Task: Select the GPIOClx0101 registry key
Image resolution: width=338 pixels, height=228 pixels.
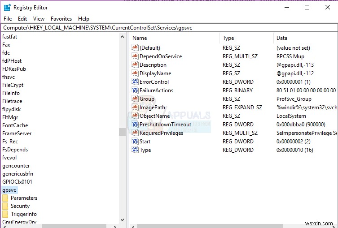Action: coord(17,182)
